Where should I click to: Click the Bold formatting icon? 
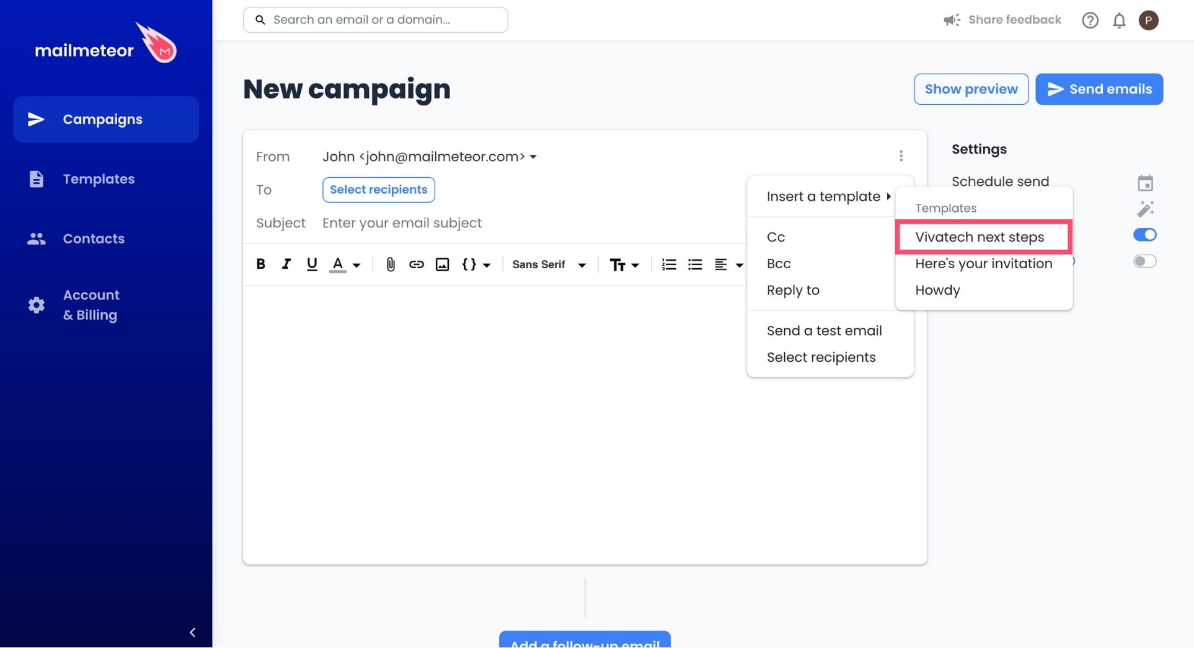click(260, 265)
